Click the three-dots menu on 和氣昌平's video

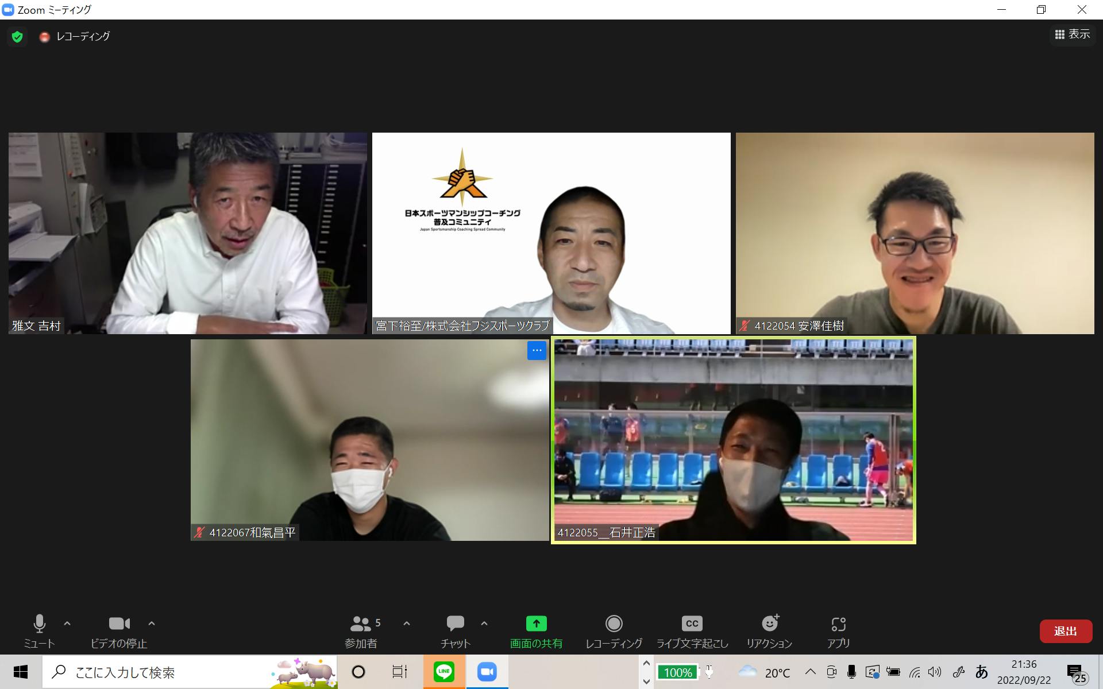tap(537, 350)
